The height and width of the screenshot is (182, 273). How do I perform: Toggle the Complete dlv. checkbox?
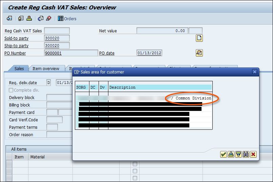coord(11,90)
